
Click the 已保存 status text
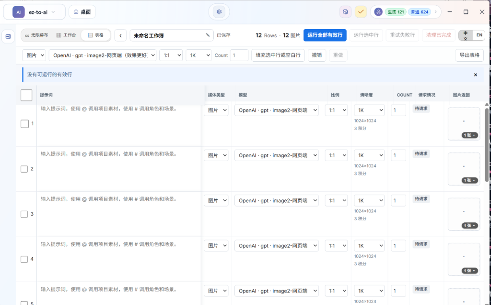pos(223,35)
